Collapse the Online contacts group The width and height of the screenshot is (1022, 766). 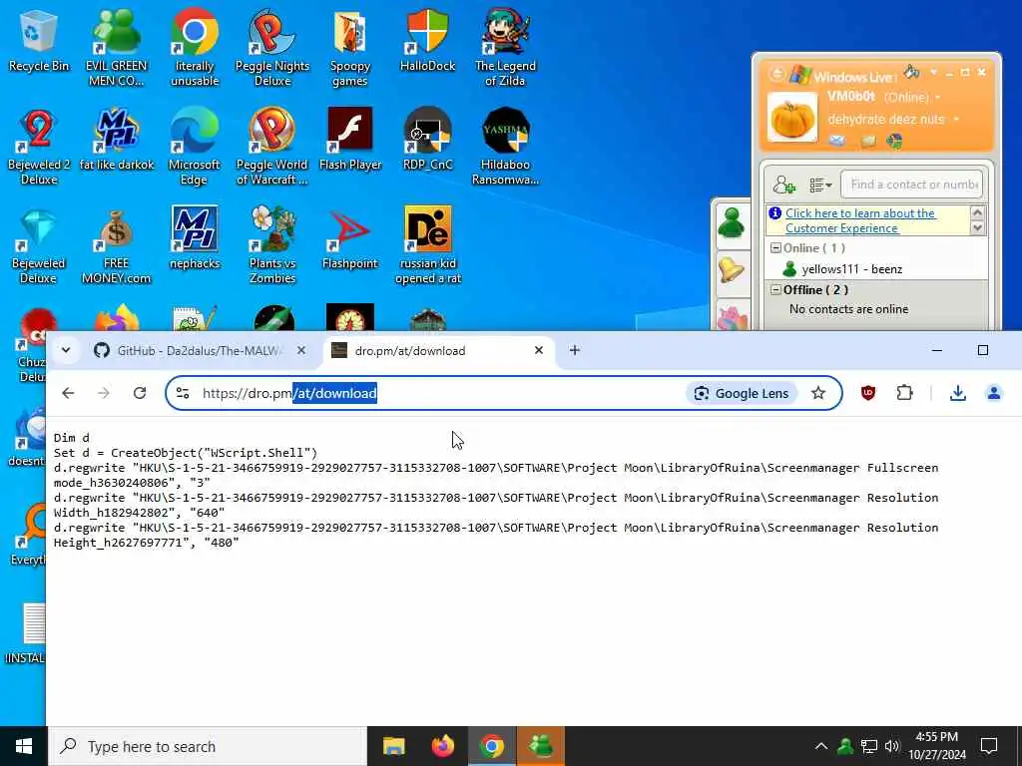(x=775, y=248)
